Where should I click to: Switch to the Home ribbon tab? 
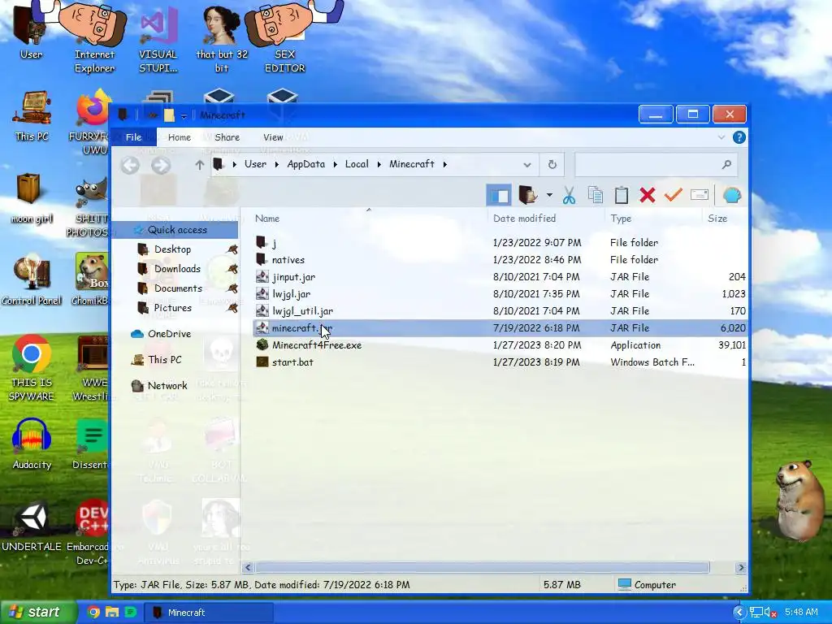click(x=180, y=137)
